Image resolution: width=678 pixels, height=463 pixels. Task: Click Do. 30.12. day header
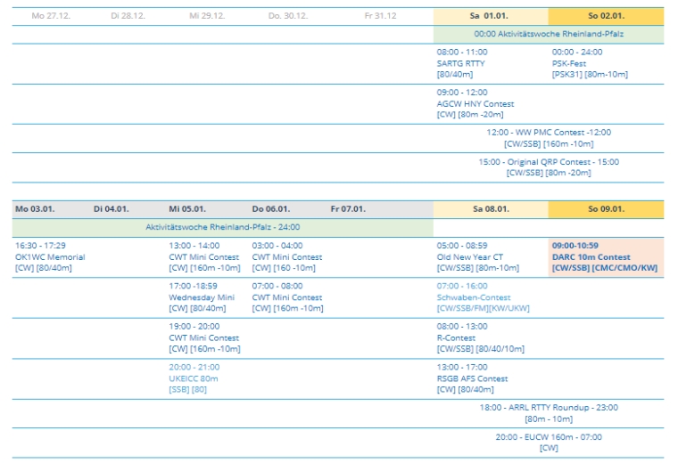[x=288, y=16]
